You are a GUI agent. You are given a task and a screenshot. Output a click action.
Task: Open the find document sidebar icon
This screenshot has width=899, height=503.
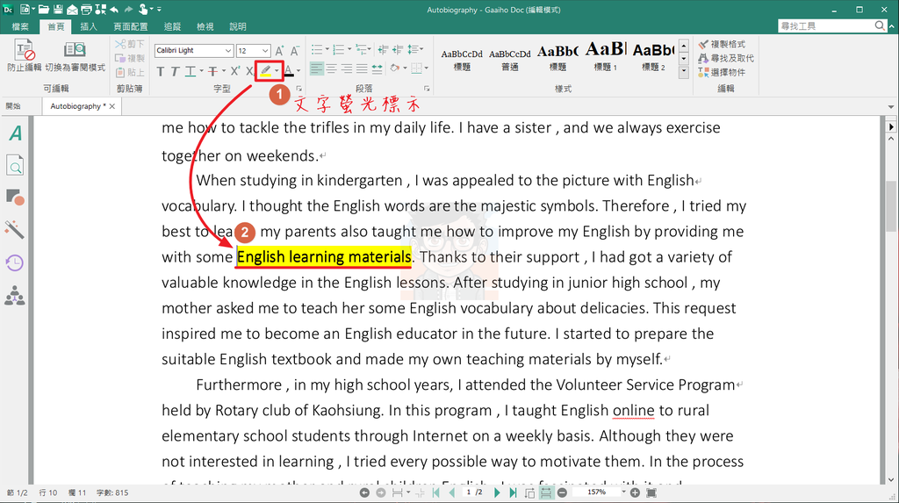pos(15,166)
